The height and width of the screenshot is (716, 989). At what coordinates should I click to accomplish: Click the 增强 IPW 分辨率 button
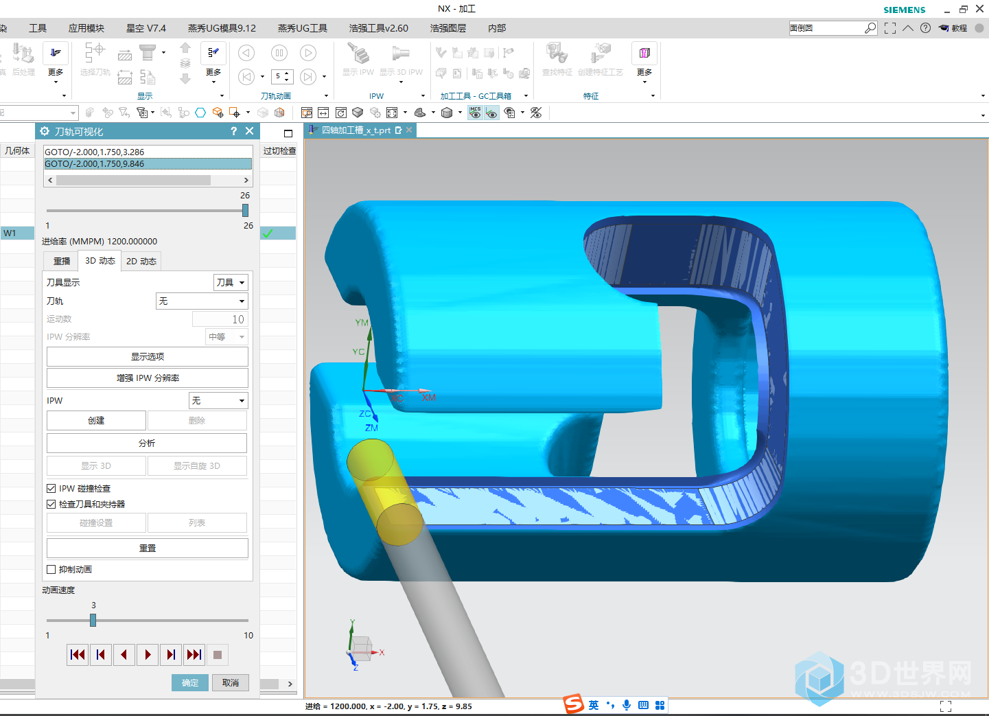point(148,378)
